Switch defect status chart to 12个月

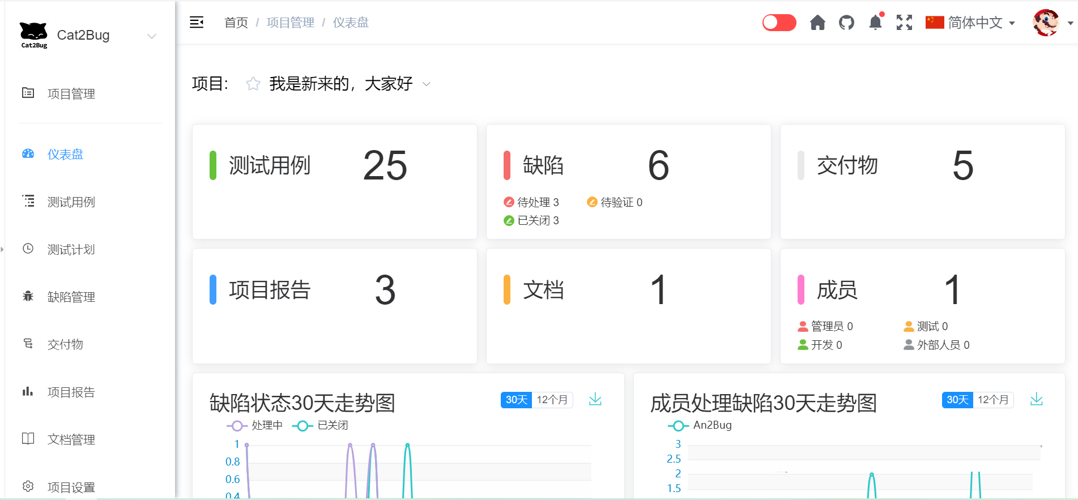[552, 400]
